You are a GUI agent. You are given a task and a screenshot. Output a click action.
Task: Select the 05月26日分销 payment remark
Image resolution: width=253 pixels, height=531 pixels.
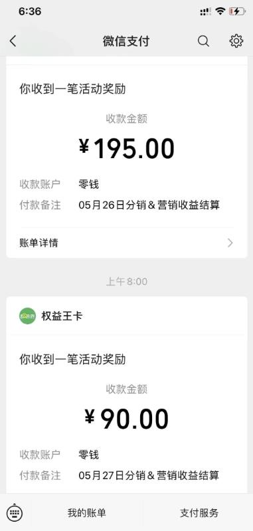[149, 205]
